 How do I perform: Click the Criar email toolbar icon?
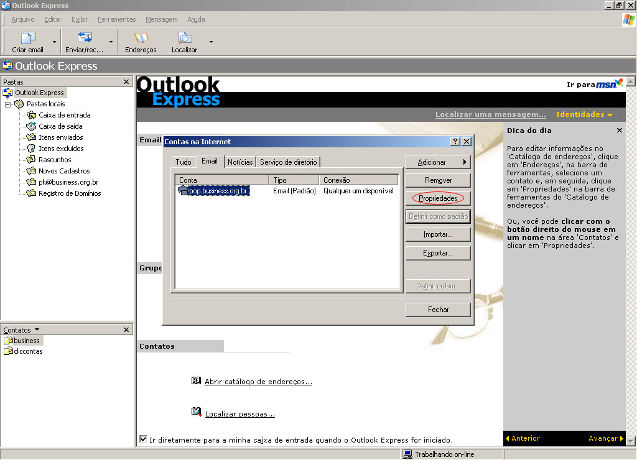(x=28, y=39)
